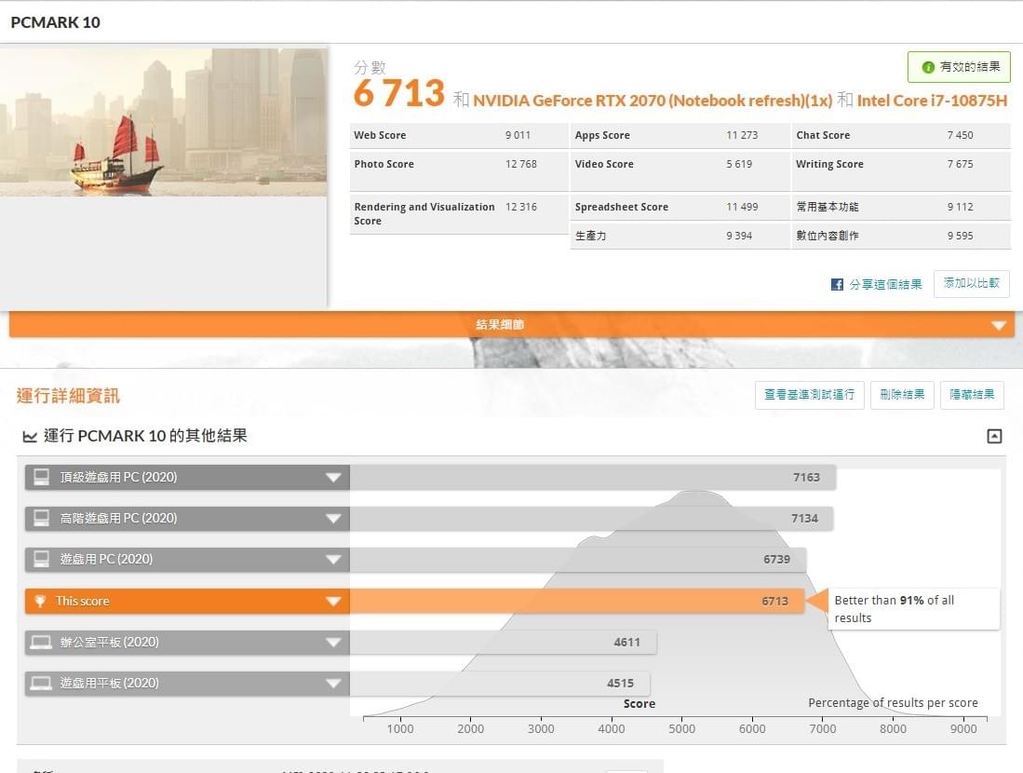Expand the 高階遊戲用 PC (2020) dropdown arrow

pos(333,519)
